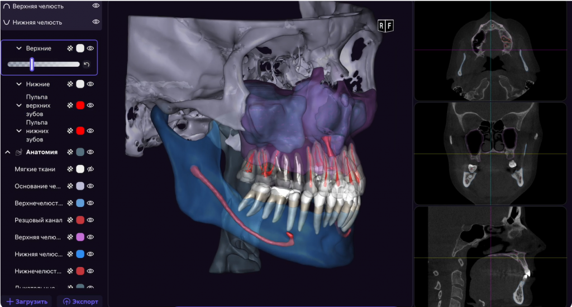Image resolution: width=572 pixels, height=307 pixels.
Task: Click the transparency icon for Резцовый канал
Action: pos(70,220)
